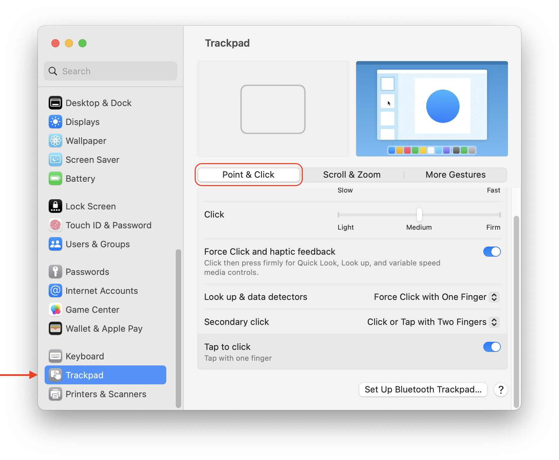The width and height of the screenshot is (559, 460).
Task: Open Keyboard settings
Action: [x=85, y=356]
